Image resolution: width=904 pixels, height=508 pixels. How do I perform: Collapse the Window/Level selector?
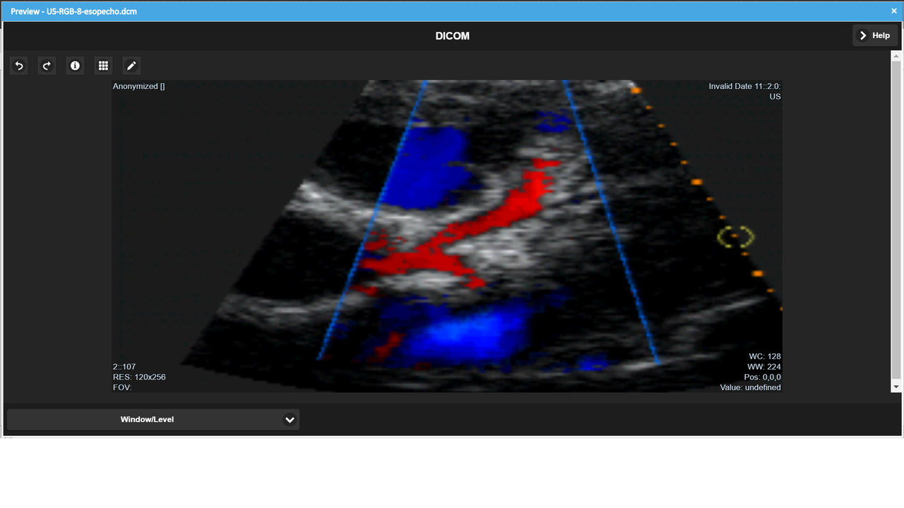[290, 419]
